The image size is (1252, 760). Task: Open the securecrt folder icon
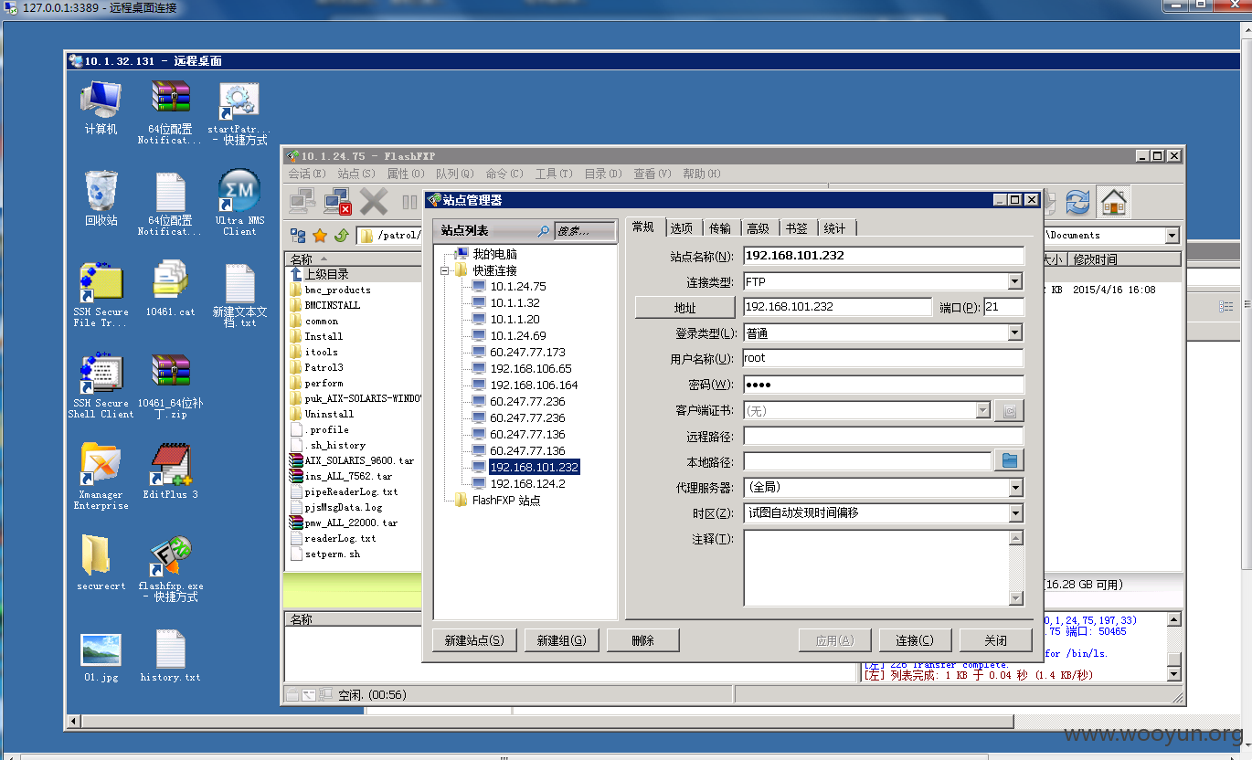[x=101, y=563]
